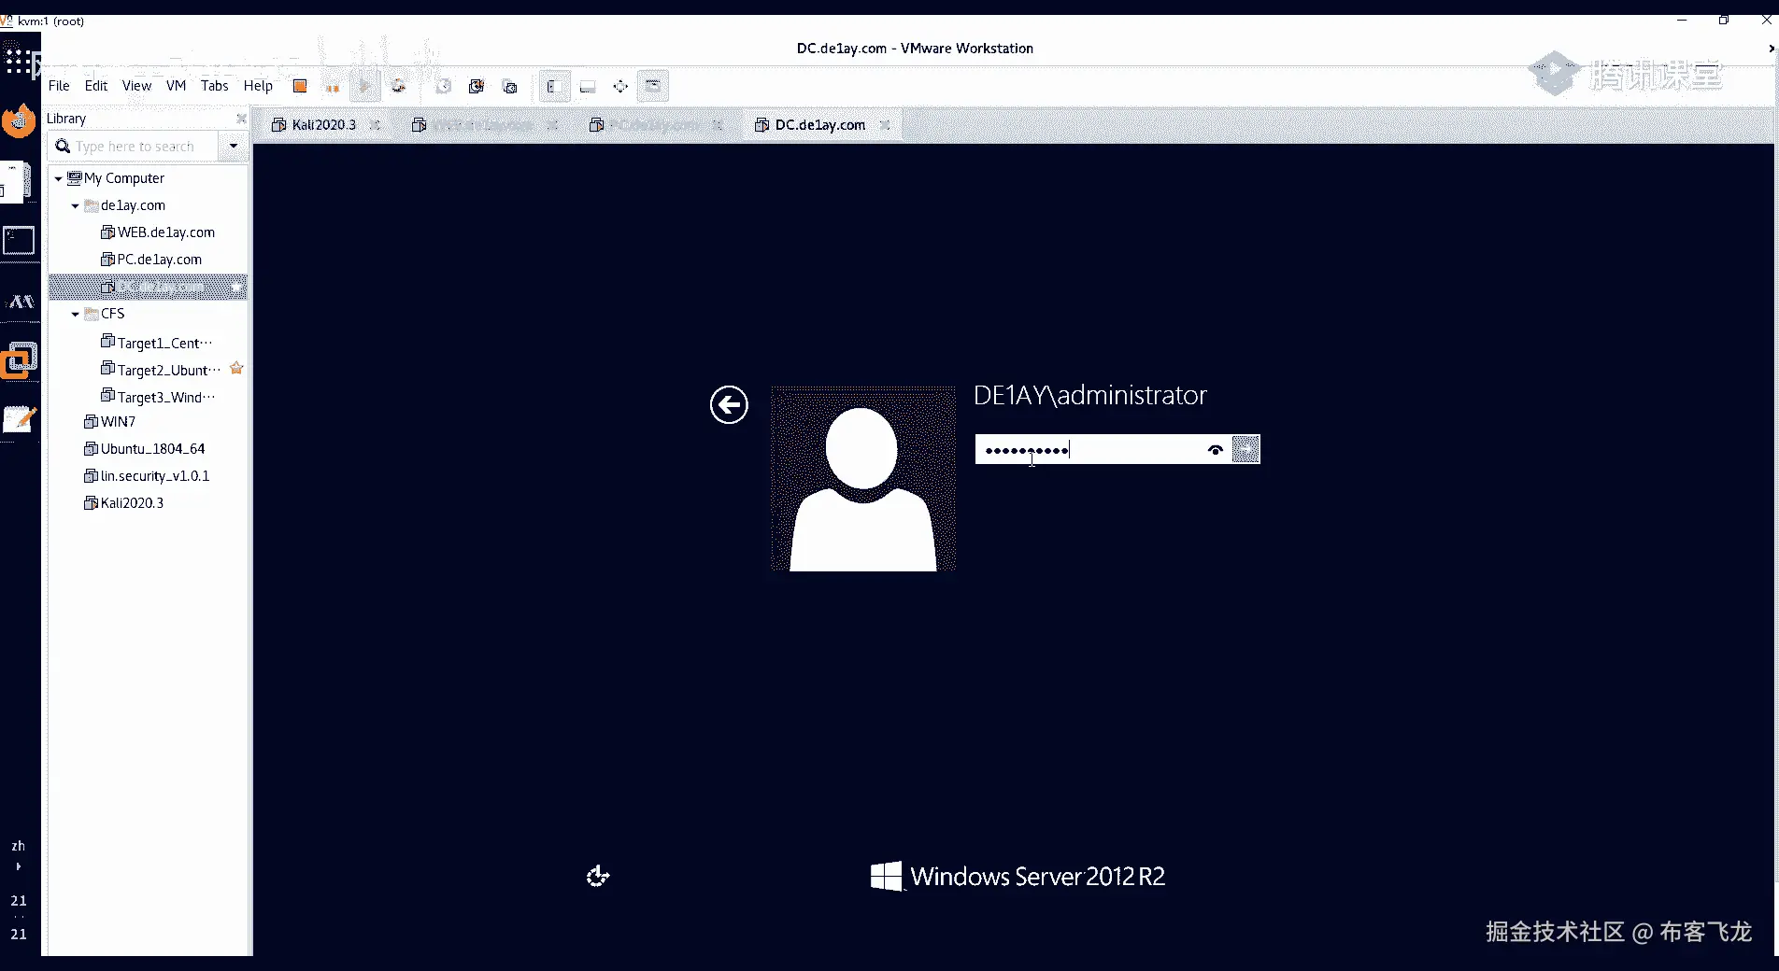The width and height of the screenshot is (1779, 971).
Task: Close the Kali2020.3 tab
Action: click(x=375, y=125)
